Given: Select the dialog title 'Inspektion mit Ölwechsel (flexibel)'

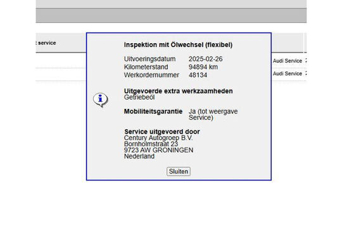Looking at the screenshot, I should [x=178, y=45].
